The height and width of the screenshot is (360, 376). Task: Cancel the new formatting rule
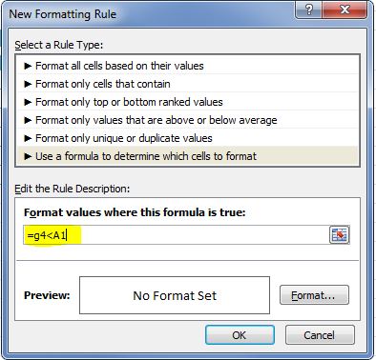click(x=320, y=335)
